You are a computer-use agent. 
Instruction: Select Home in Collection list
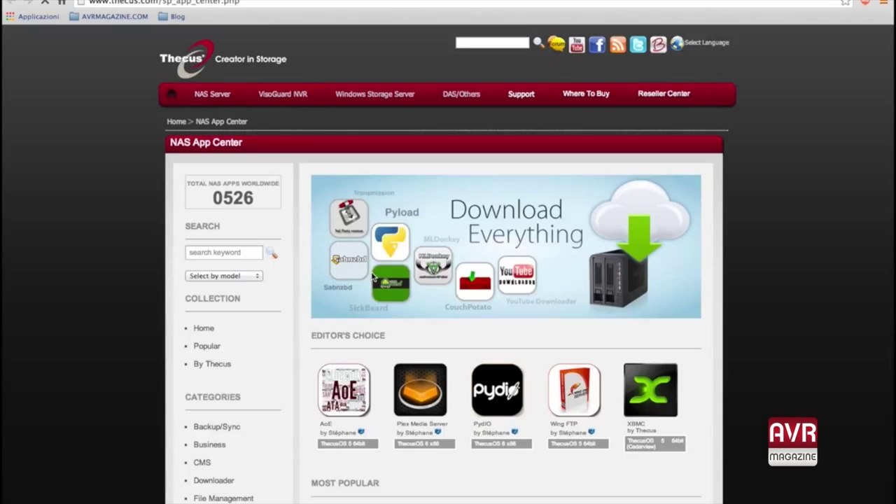click(x=204, y=328)
